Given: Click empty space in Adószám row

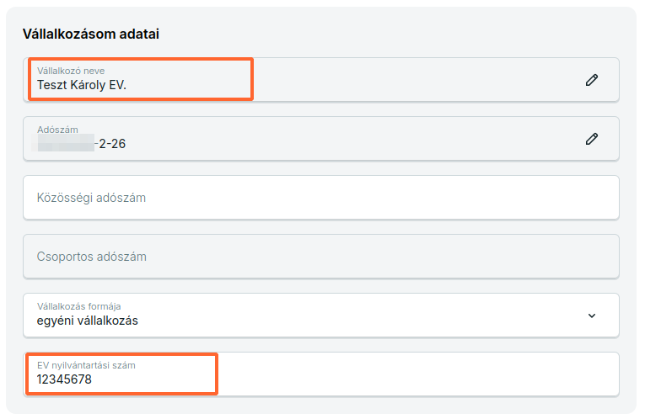Looking at the screenshot, I should click(350, 139).
